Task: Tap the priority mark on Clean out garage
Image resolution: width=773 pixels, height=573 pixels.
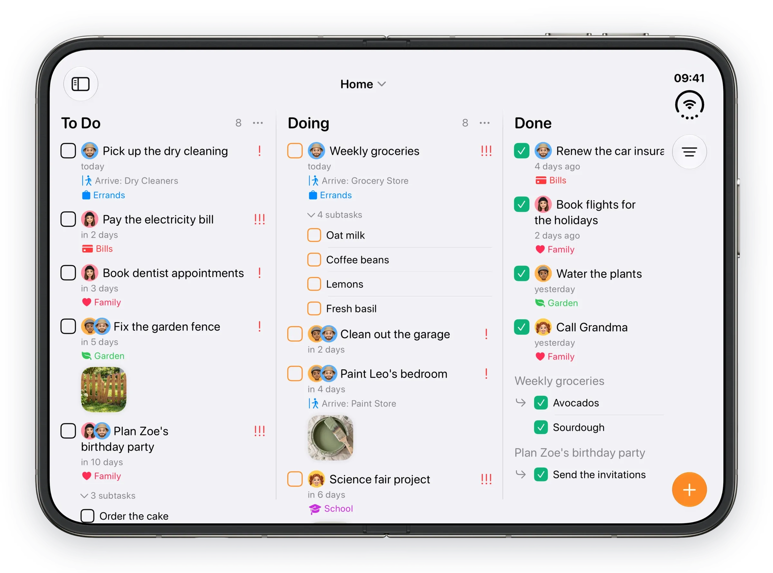Action: pyautogui.click(x=486, y=334)
